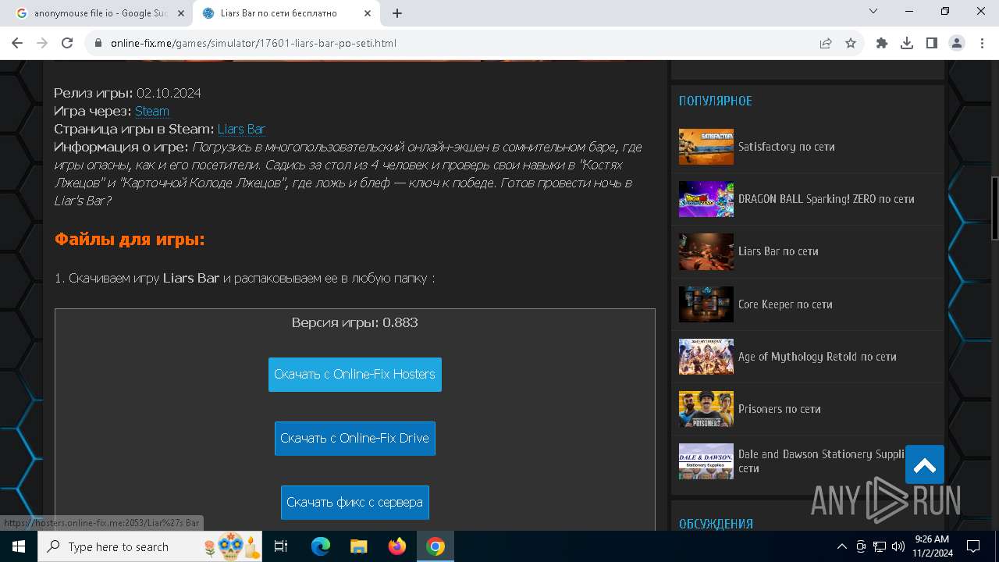The width and height of the screenshot is (999, 562).
Task: Click the ПОПУЛЯРНОЕ section heading
Action: 716,101
